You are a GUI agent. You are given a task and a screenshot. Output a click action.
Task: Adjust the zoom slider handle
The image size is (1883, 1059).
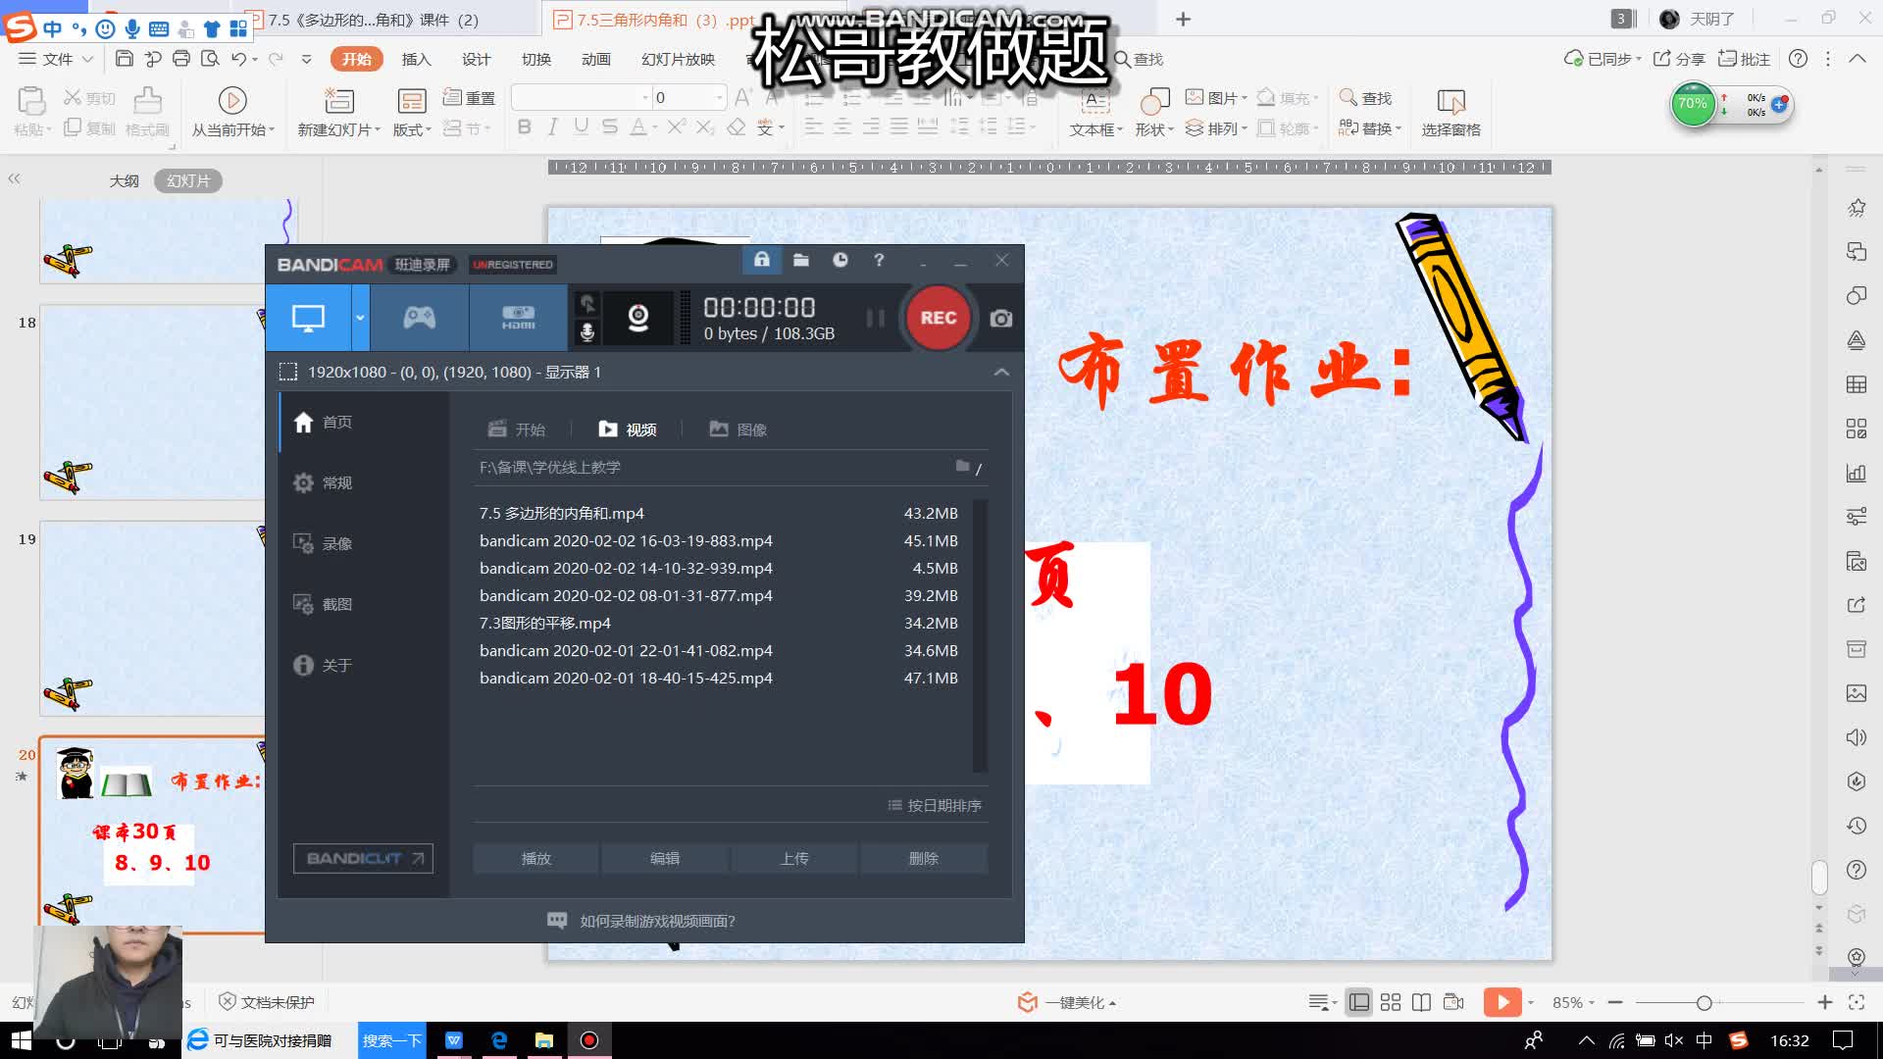1705,1002
